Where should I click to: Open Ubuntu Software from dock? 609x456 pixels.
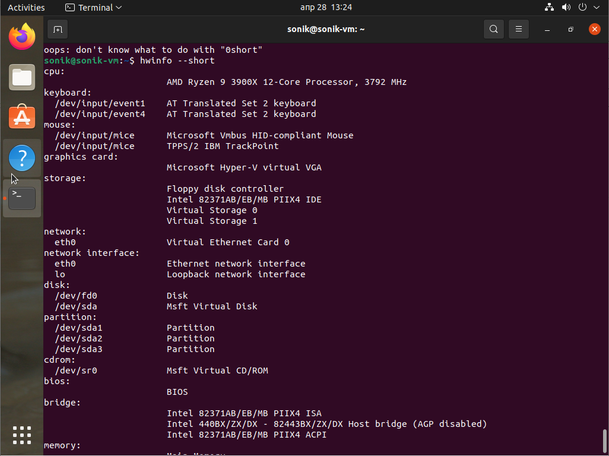[22, 118]
